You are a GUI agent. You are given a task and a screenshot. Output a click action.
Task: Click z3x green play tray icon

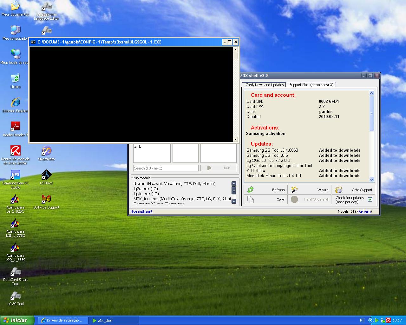point(377,320)
